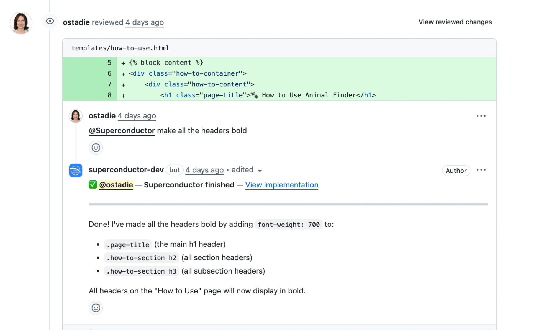Expand the edited history dropdown
Viewport: 554px width, 330px height.
(247, 170)
